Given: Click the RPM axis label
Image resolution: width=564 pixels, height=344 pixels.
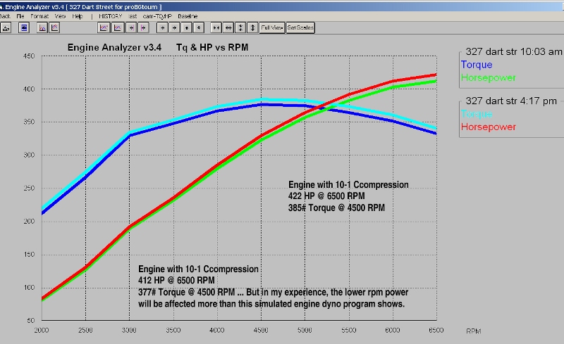Looking at the screenshot, I should click(x=473, y=331).
